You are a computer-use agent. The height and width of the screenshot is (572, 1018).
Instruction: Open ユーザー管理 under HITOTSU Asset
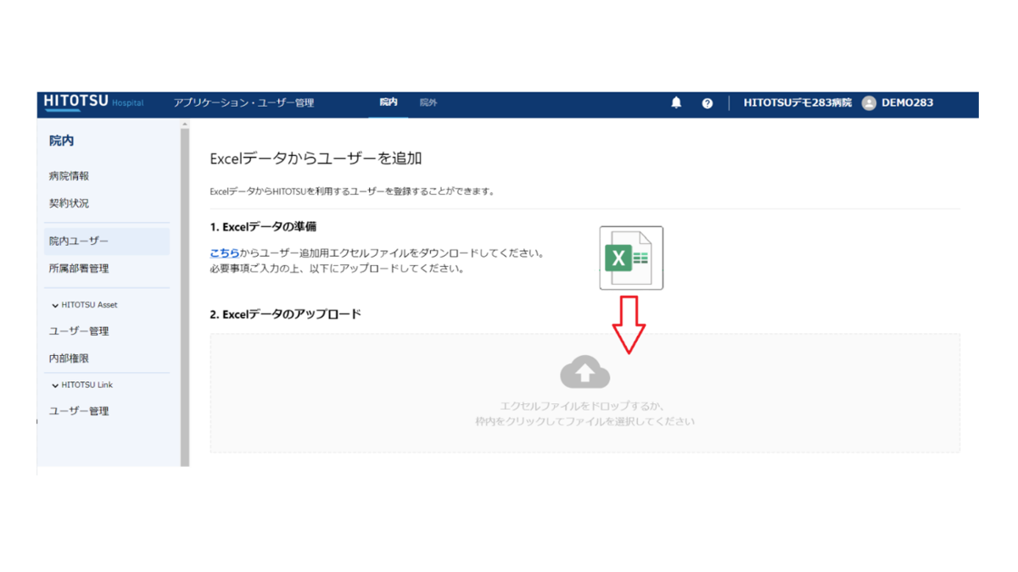tap(79, 331)
